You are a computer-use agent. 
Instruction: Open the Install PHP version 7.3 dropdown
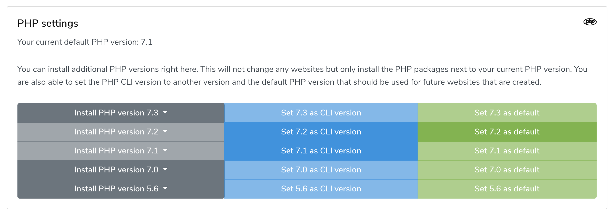pos(121,113)
